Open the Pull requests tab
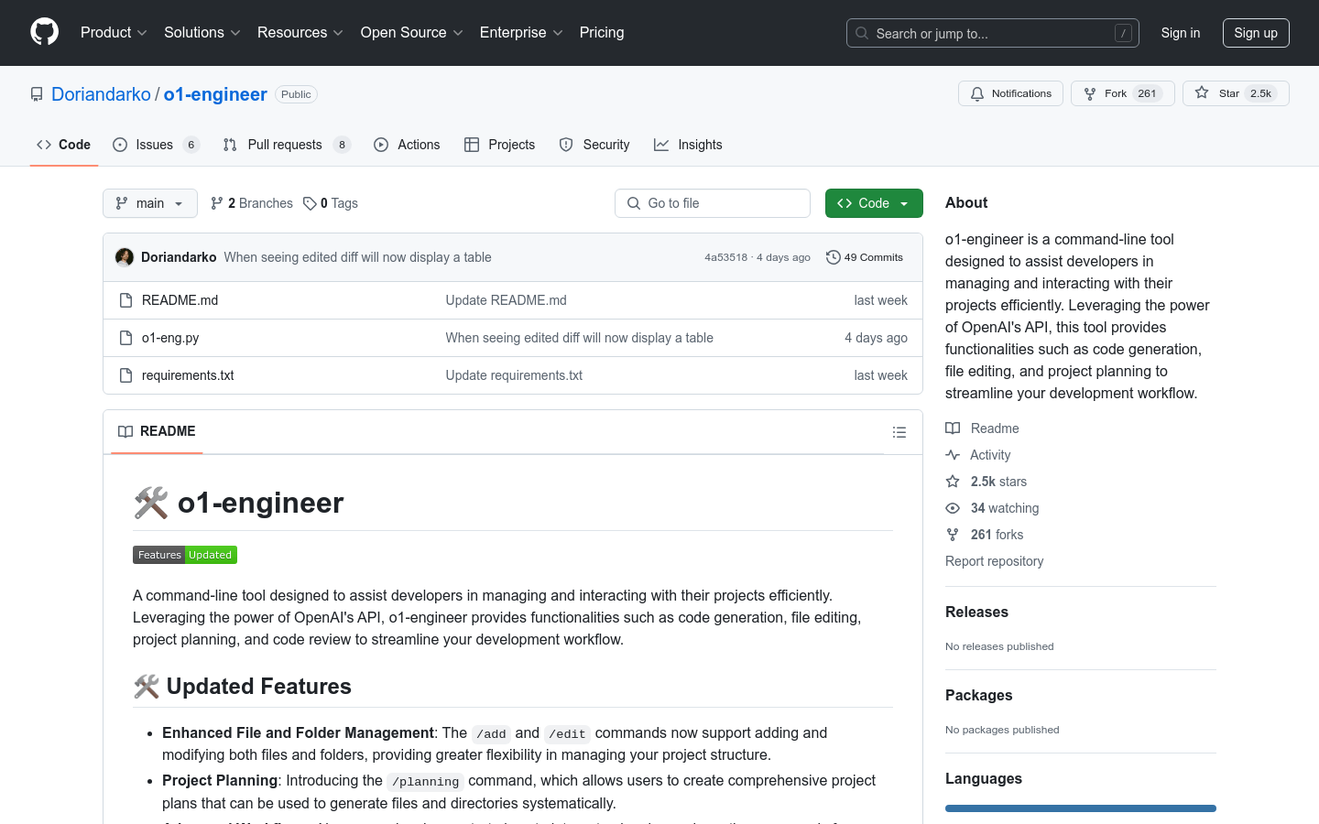1319x824 pixels. click(284, 145)
